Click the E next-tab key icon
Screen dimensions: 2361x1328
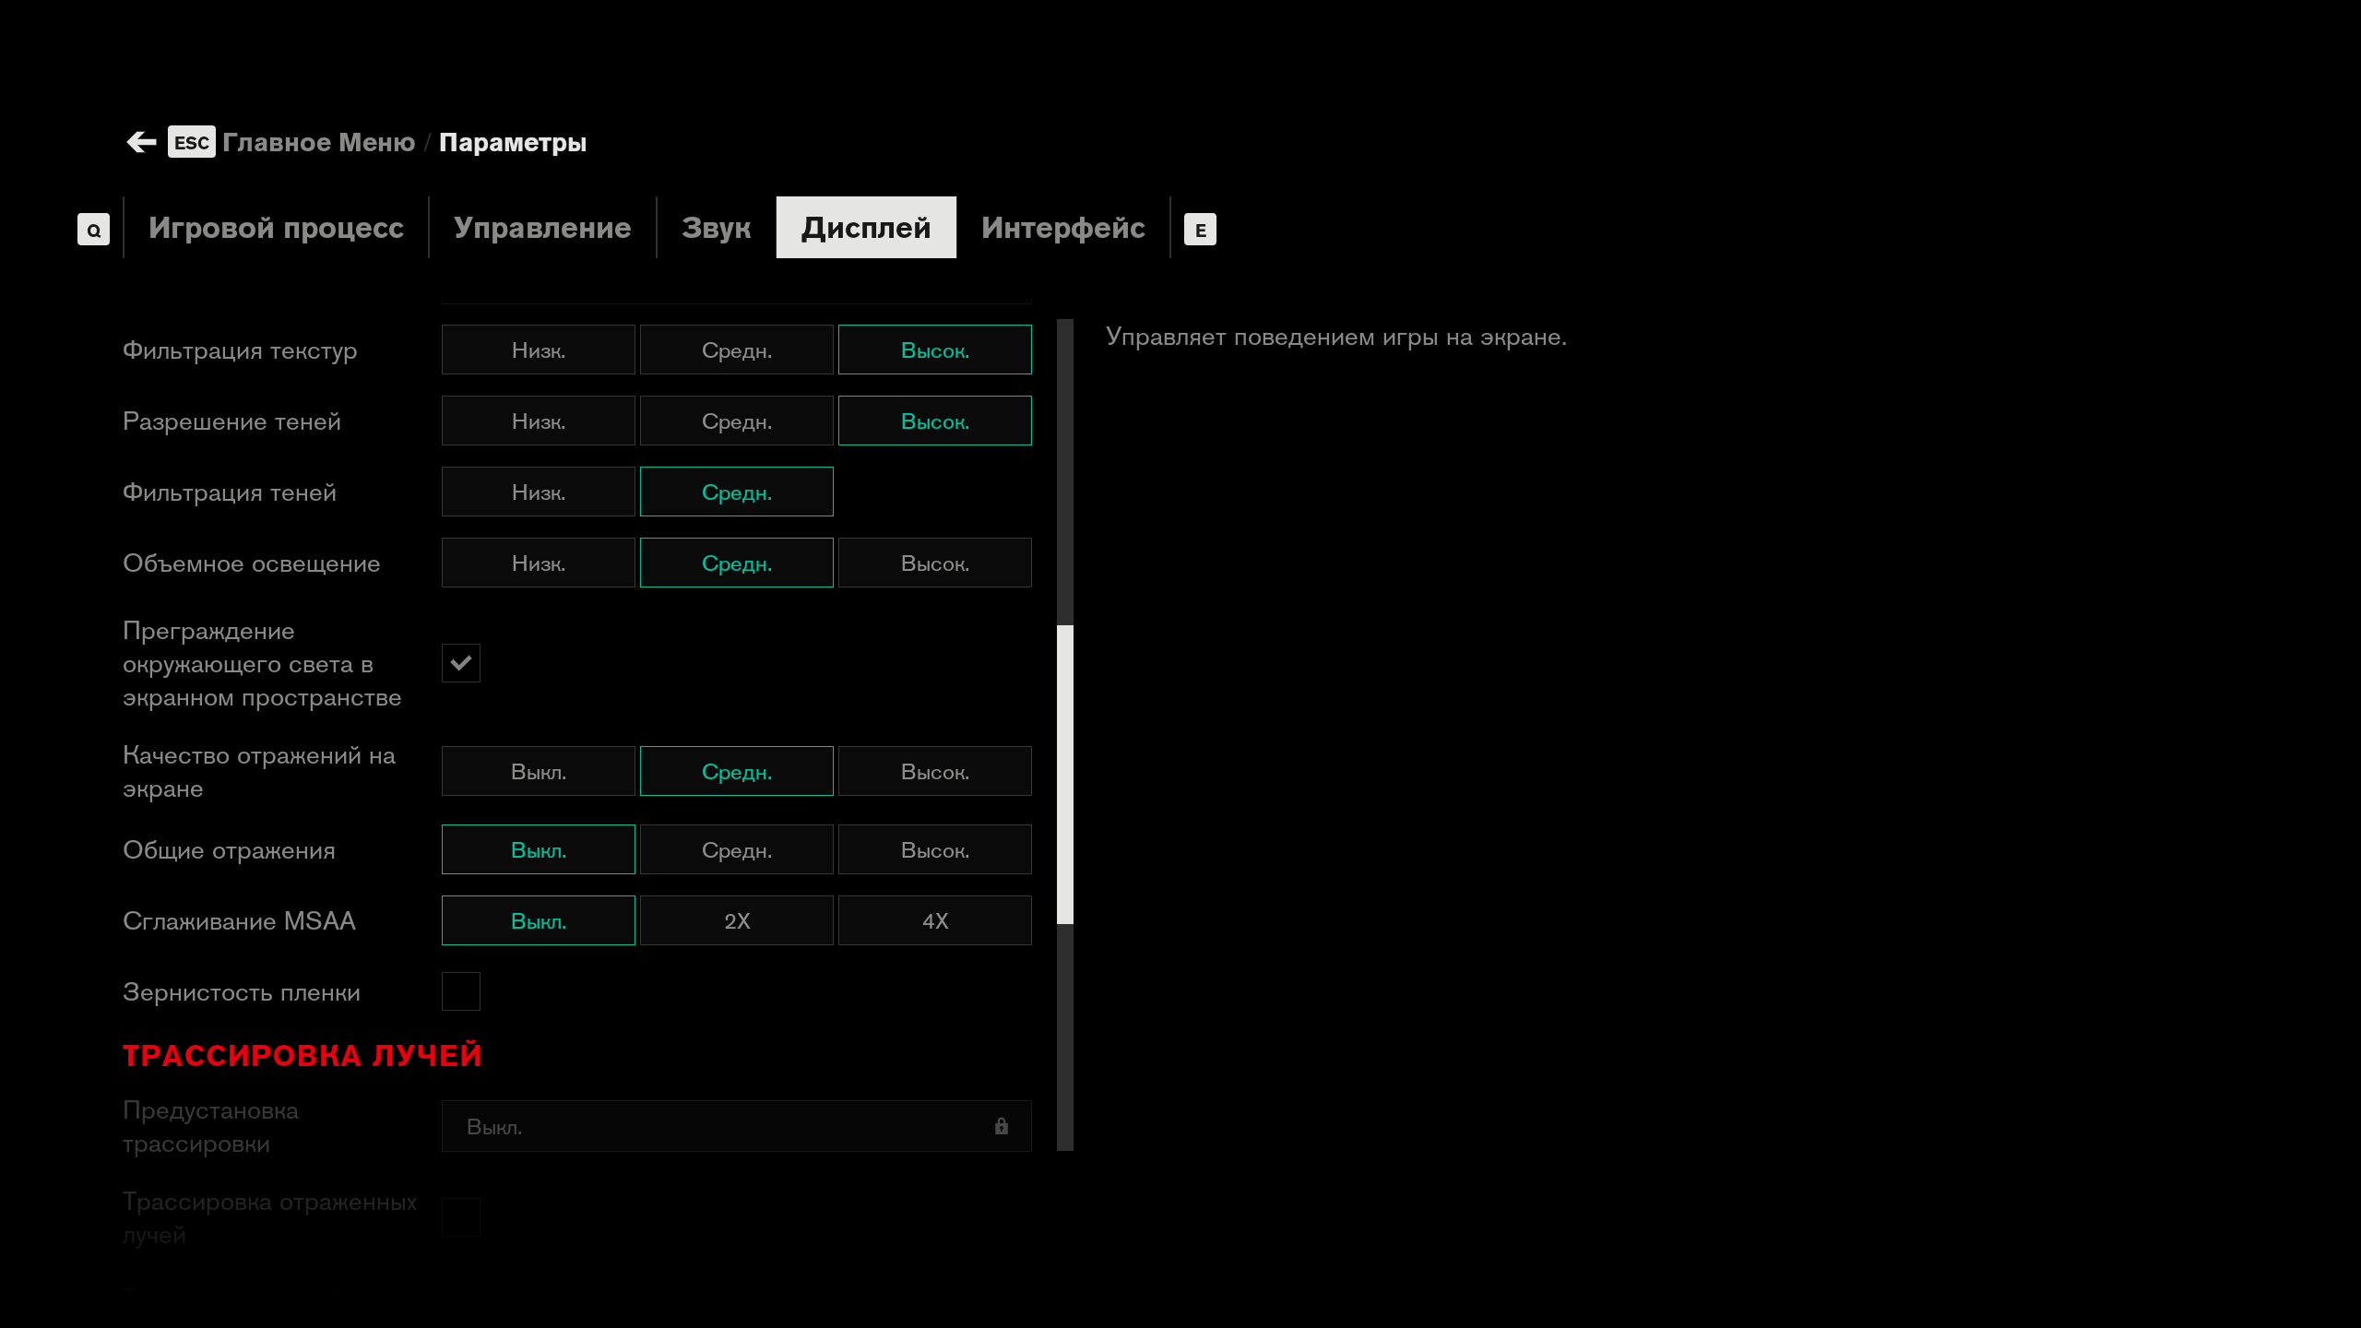point(1200,230)
